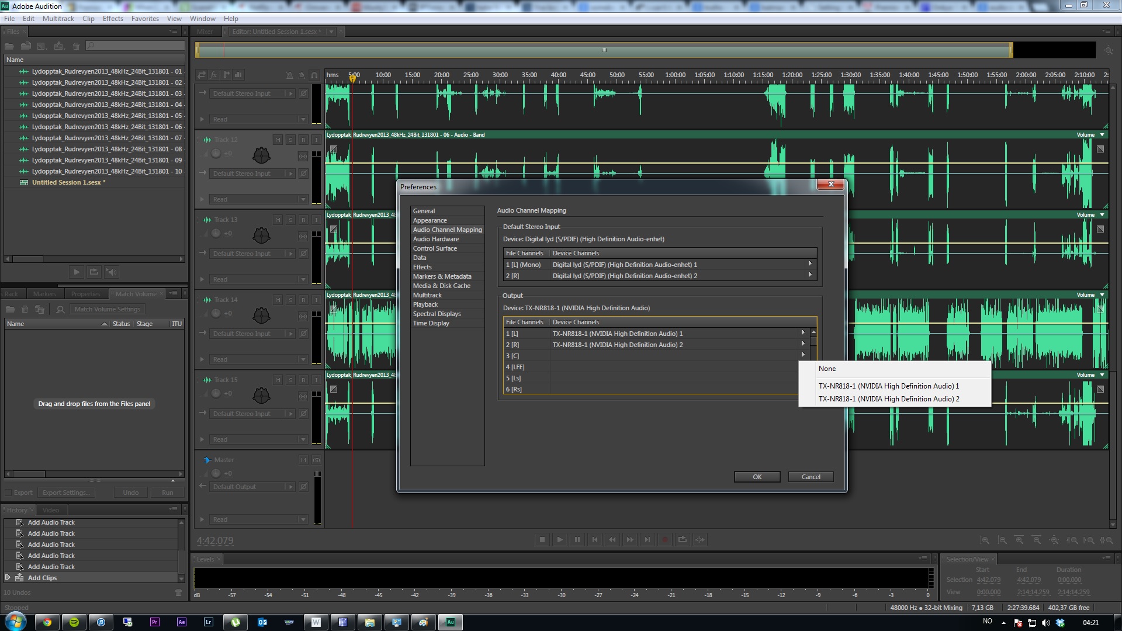Click Zoom to Selection icon
Screen dimensions: 1122x631
coord(1107,540)
